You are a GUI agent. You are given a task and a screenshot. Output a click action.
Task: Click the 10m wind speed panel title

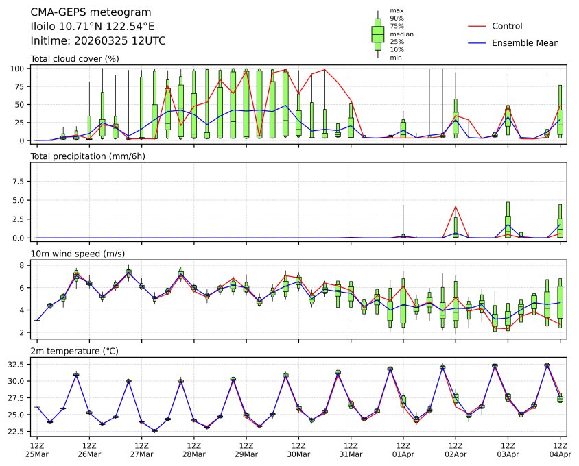[78, 254]
